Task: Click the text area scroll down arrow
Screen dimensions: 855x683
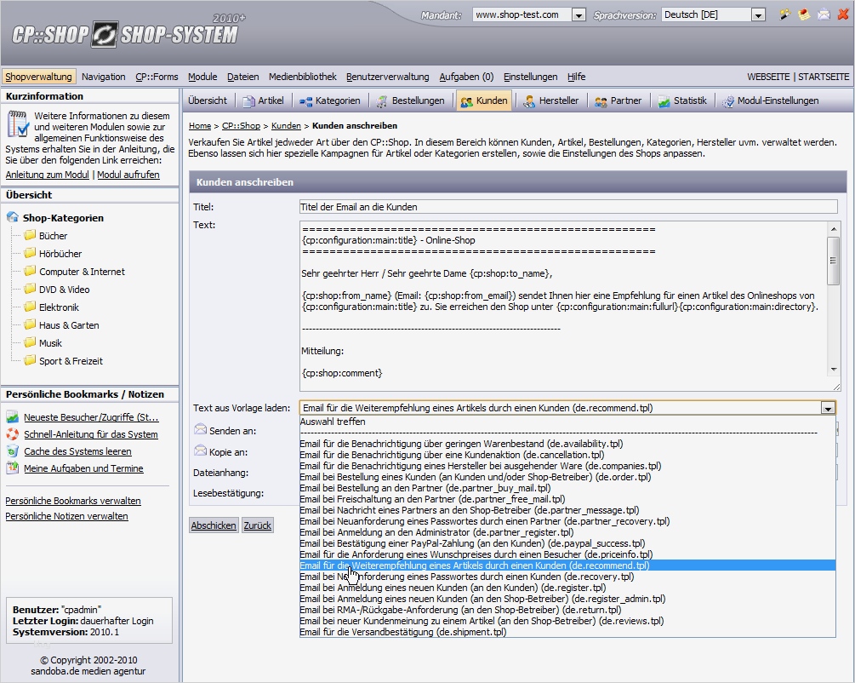Action: [833, 370]
